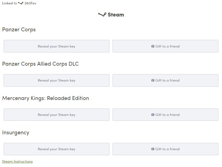Reveal the Panzer Corps Allied Corps DLC key
This screenshot has width=222, height=167.
pos(56,80)
